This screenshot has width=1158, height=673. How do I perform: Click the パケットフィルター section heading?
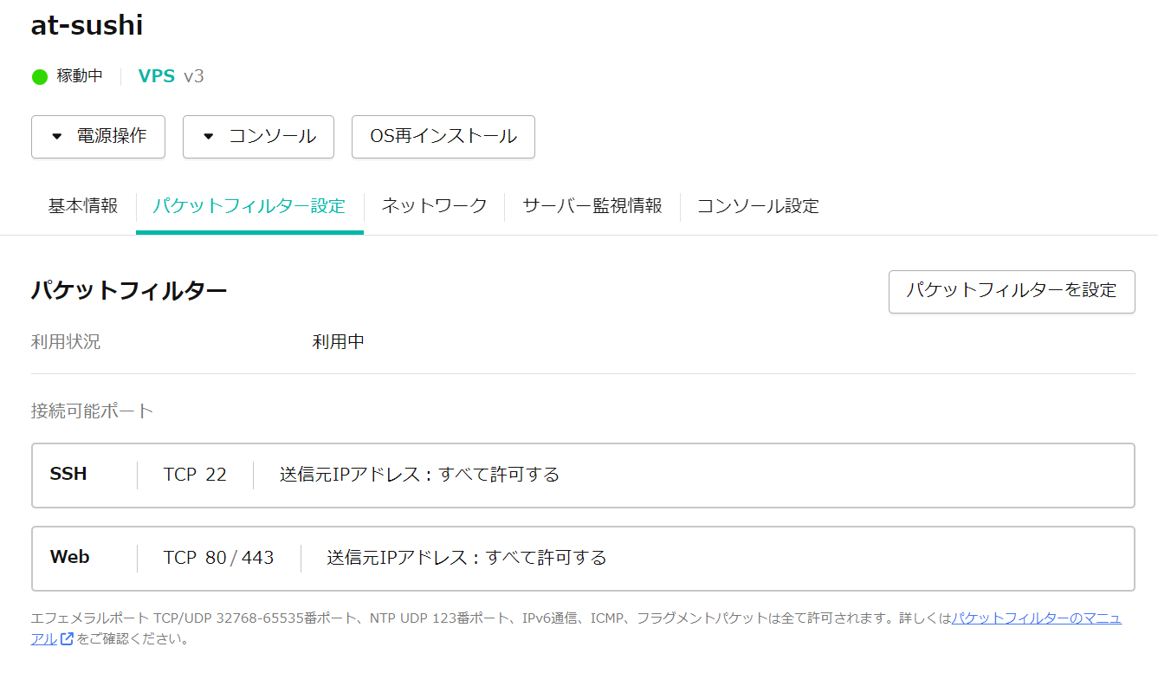click(129, 290)
